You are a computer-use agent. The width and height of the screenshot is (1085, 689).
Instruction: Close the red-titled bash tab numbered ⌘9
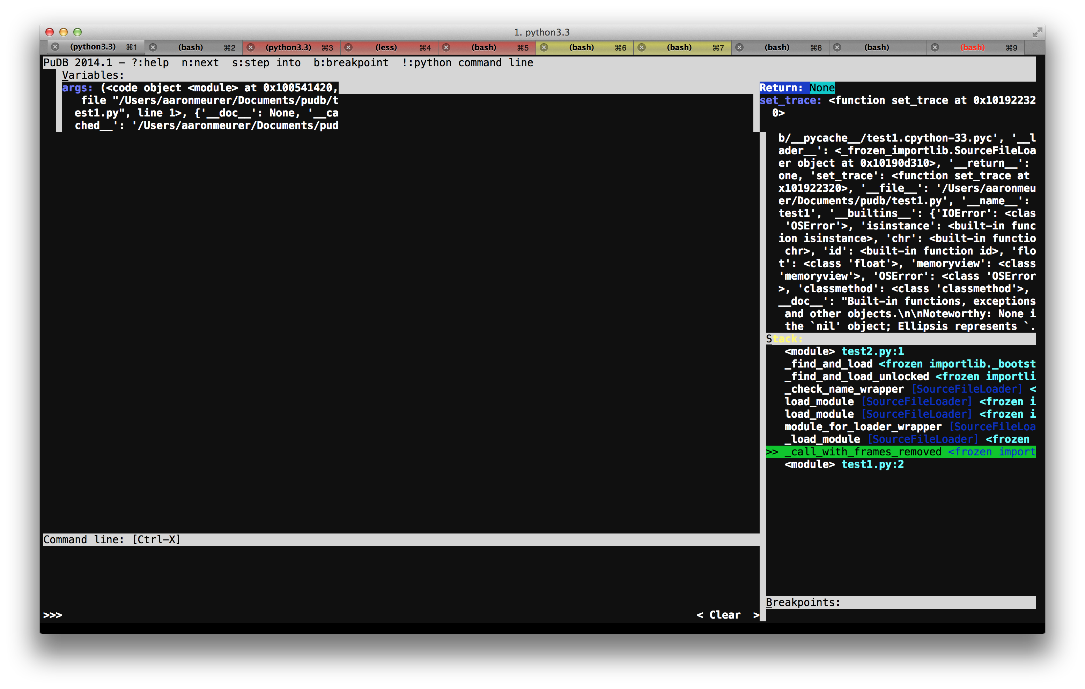[x=935, y=47]
